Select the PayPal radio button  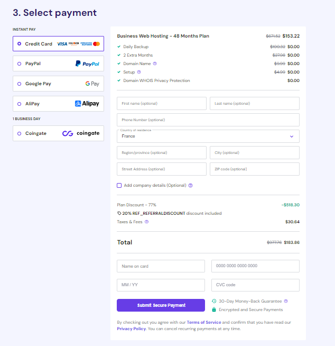19,64
